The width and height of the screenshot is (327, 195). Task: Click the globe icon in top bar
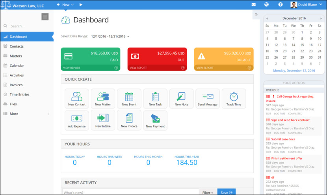click(x=266, y=4)
